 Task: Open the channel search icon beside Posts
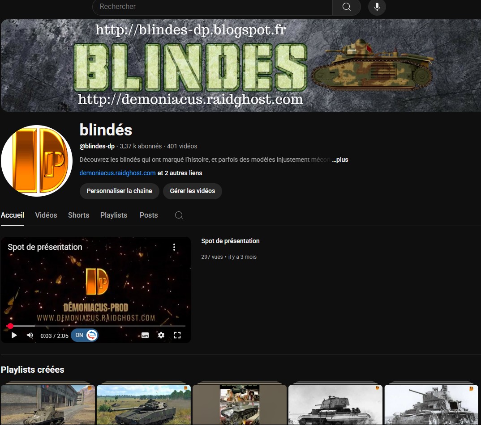[179, 215]
